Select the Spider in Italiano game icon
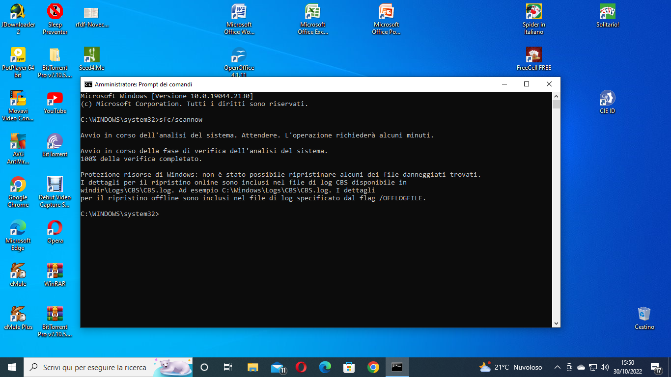 [x=534, y=19]
